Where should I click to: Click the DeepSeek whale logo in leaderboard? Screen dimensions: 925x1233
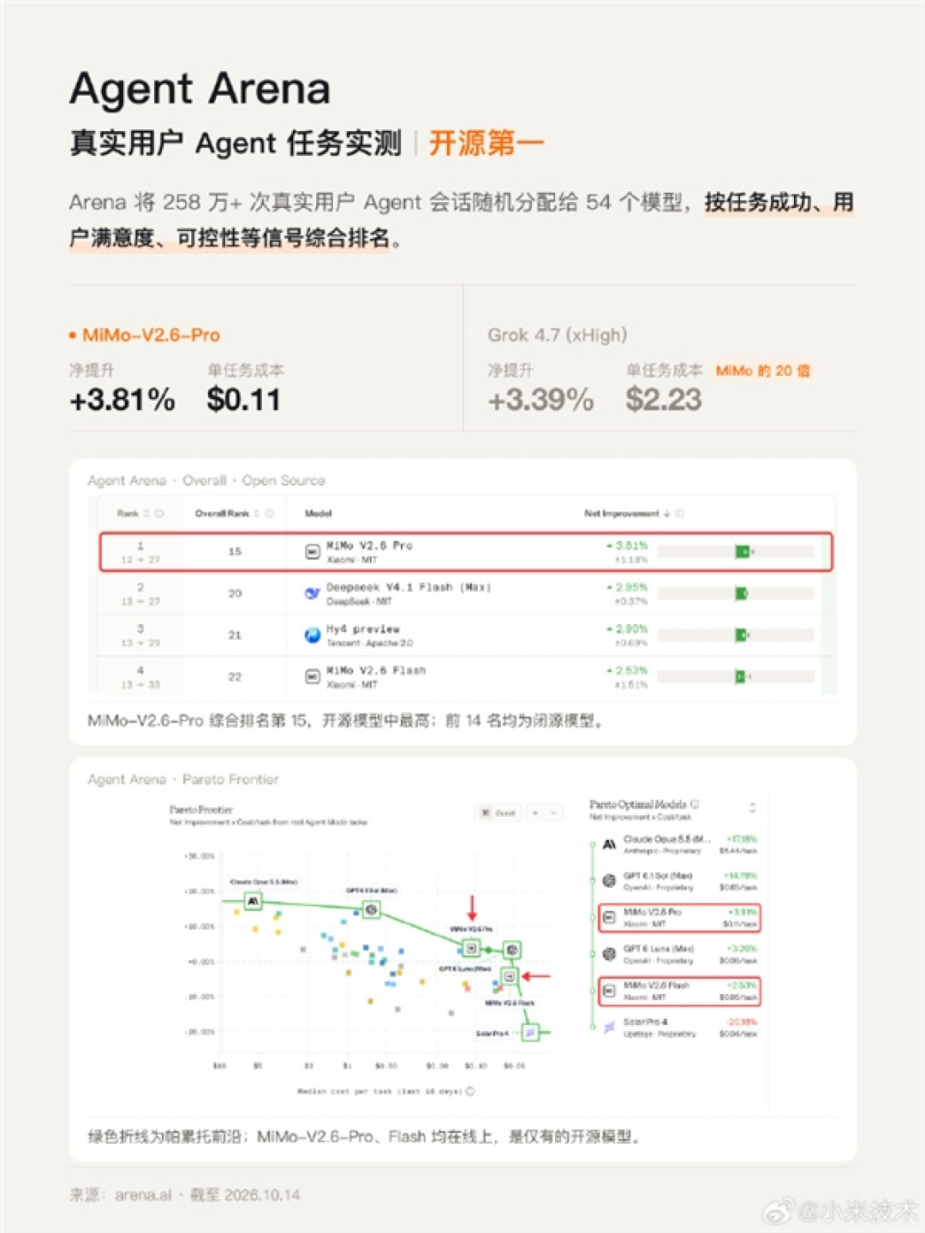313,593
